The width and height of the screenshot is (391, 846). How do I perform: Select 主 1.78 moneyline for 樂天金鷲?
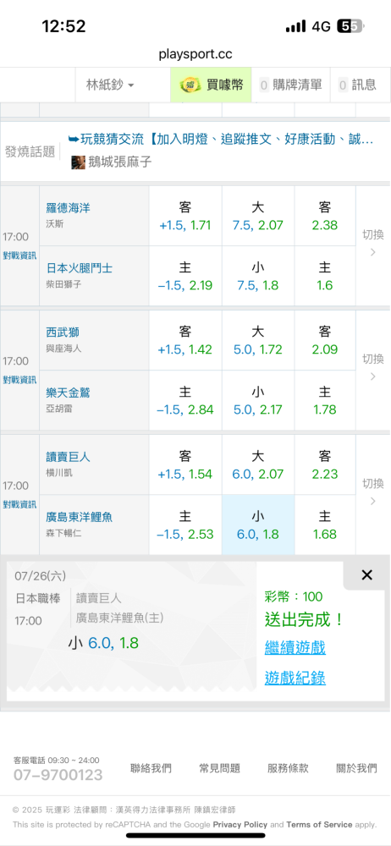click(x=325, y=400)
